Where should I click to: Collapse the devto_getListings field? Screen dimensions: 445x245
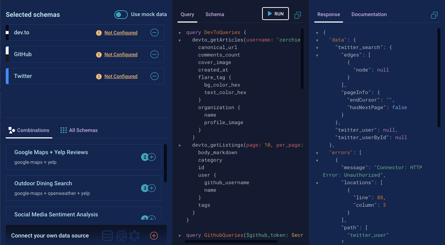[180, 145]
